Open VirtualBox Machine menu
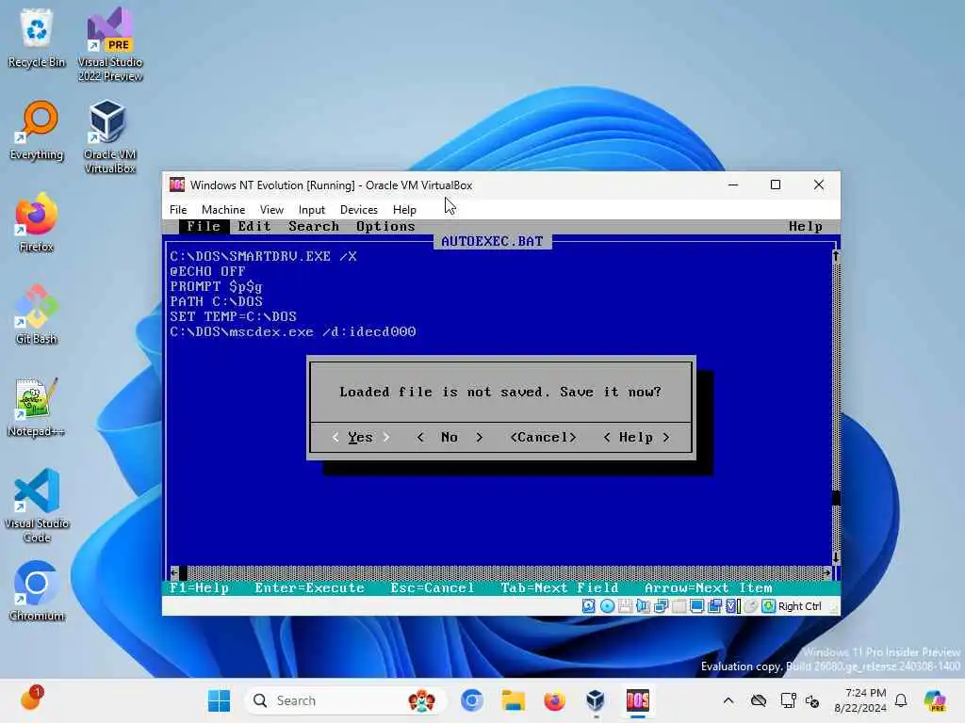 pyautogui.click(x=223, y=210)
